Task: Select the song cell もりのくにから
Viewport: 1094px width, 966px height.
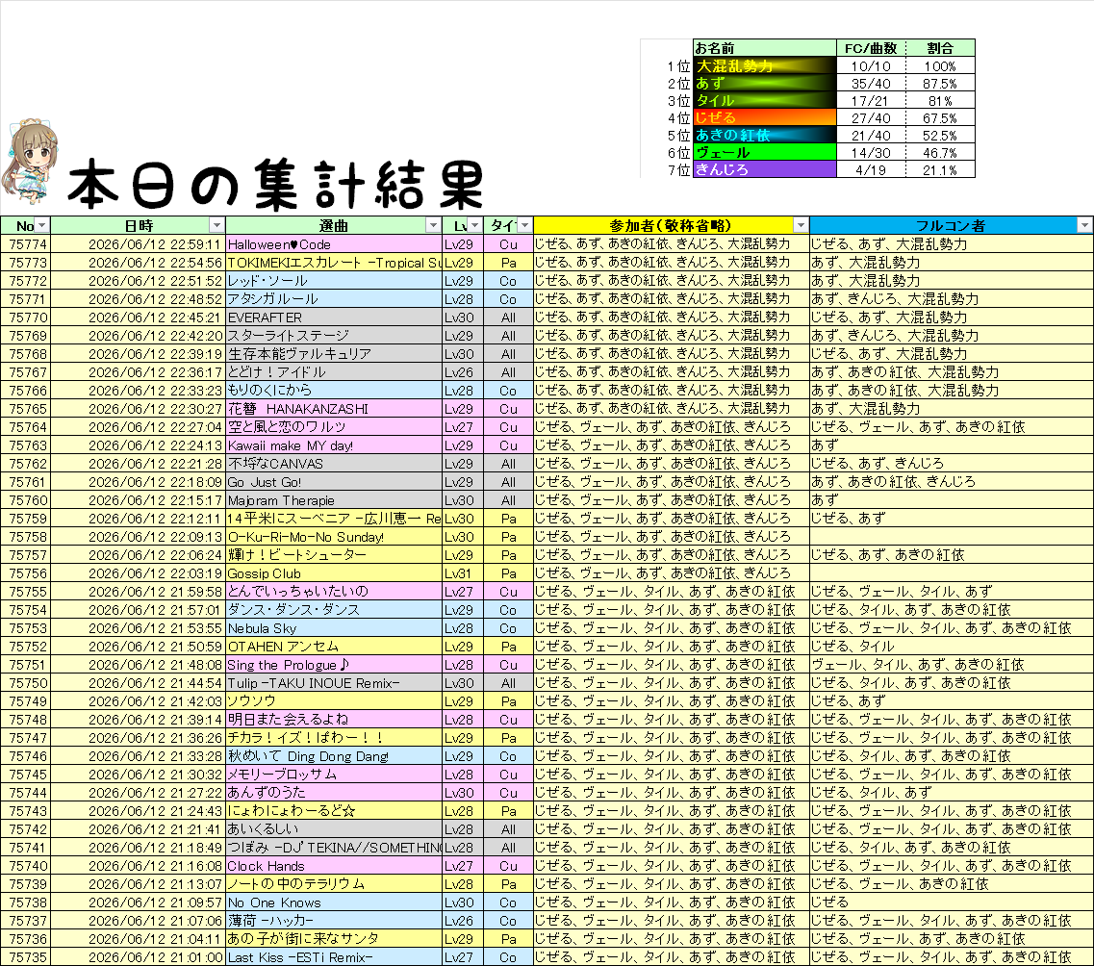Action: coord(334,391)
